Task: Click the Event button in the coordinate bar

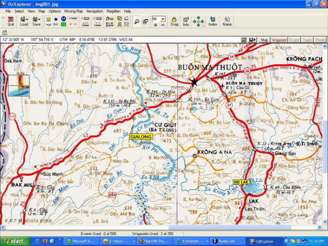Action: (x=294, y=40)
